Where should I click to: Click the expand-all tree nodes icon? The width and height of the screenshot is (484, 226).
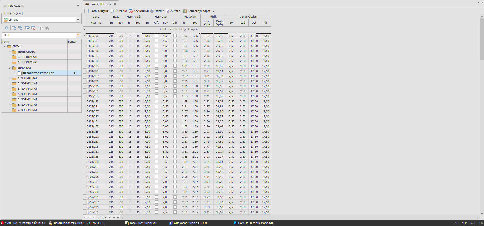click(14, 28)
